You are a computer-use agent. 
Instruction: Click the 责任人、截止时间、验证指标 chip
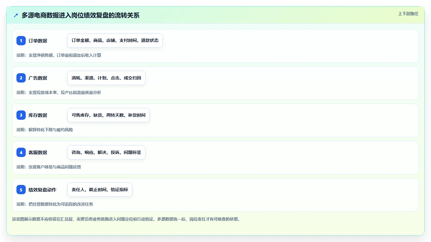click(x=100, y=190)
